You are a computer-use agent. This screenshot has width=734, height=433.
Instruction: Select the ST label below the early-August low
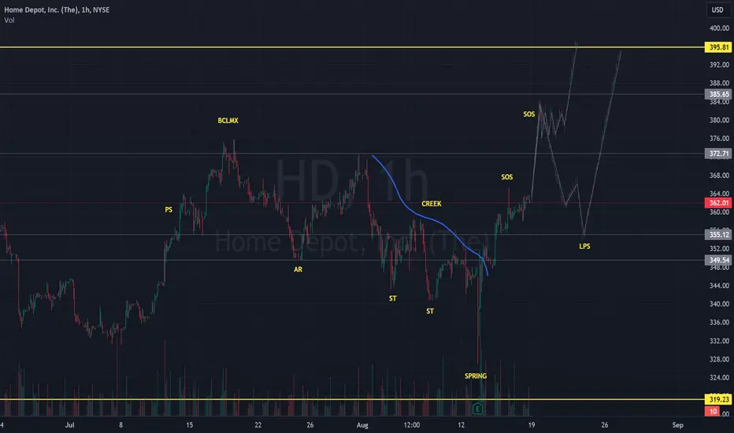pyautogui.click(x=393, y=298)
